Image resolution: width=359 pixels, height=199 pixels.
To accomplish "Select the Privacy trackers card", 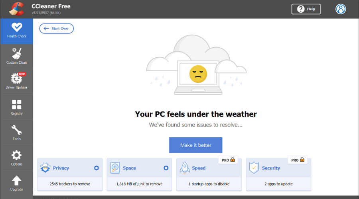I will [70, 175].
